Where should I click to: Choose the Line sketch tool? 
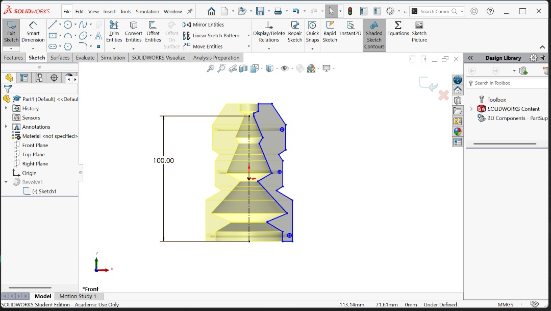[53, 25]
